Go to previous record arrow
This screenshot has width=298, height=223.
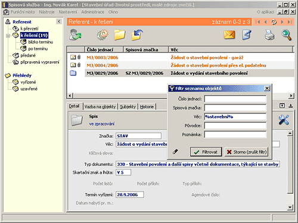pos(265,22)
